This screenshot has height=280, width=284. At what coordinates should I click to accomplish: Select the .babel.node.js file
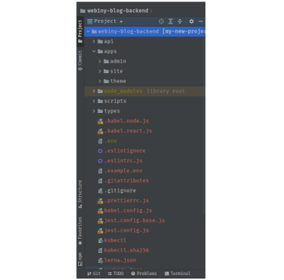click(x=126, y=121)
